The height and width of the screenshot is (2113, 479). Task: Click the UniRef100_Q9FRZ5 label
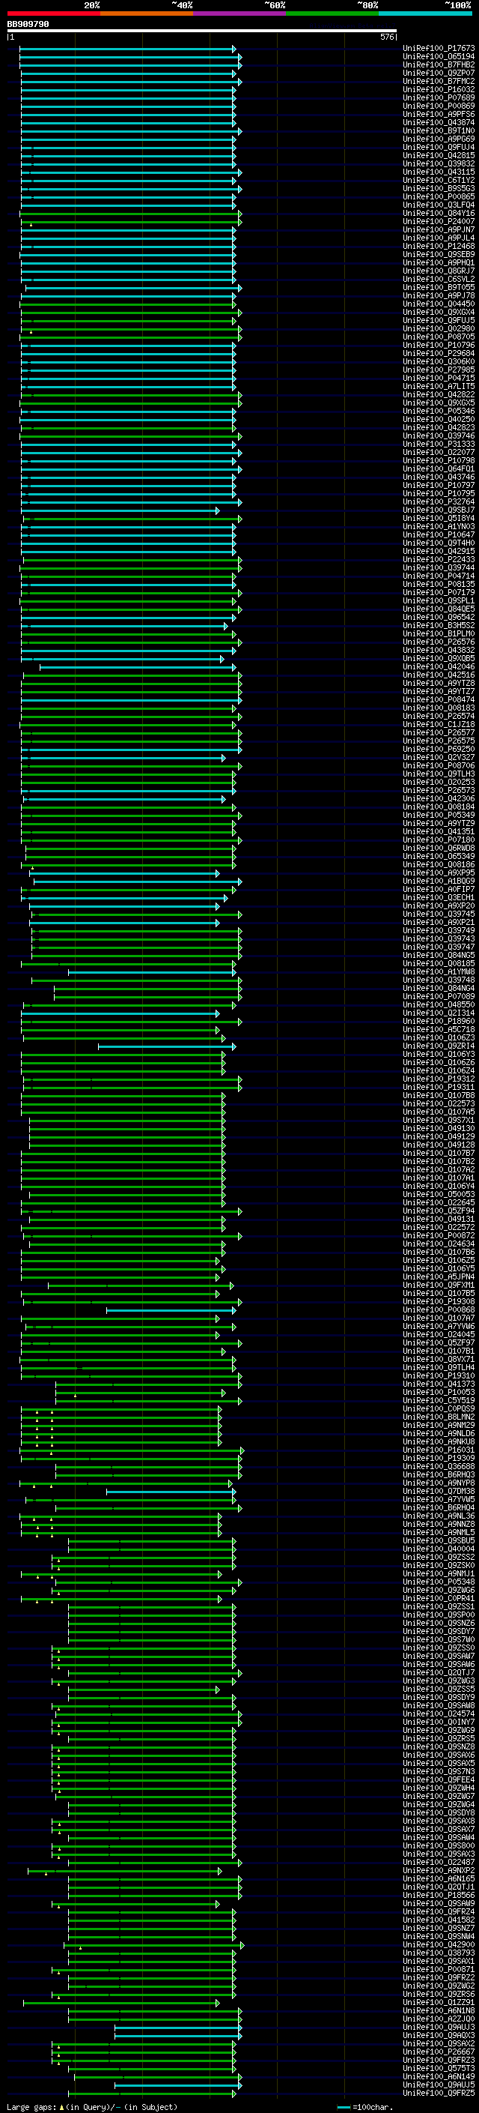pyautogui.click(x=439, y=2094)
